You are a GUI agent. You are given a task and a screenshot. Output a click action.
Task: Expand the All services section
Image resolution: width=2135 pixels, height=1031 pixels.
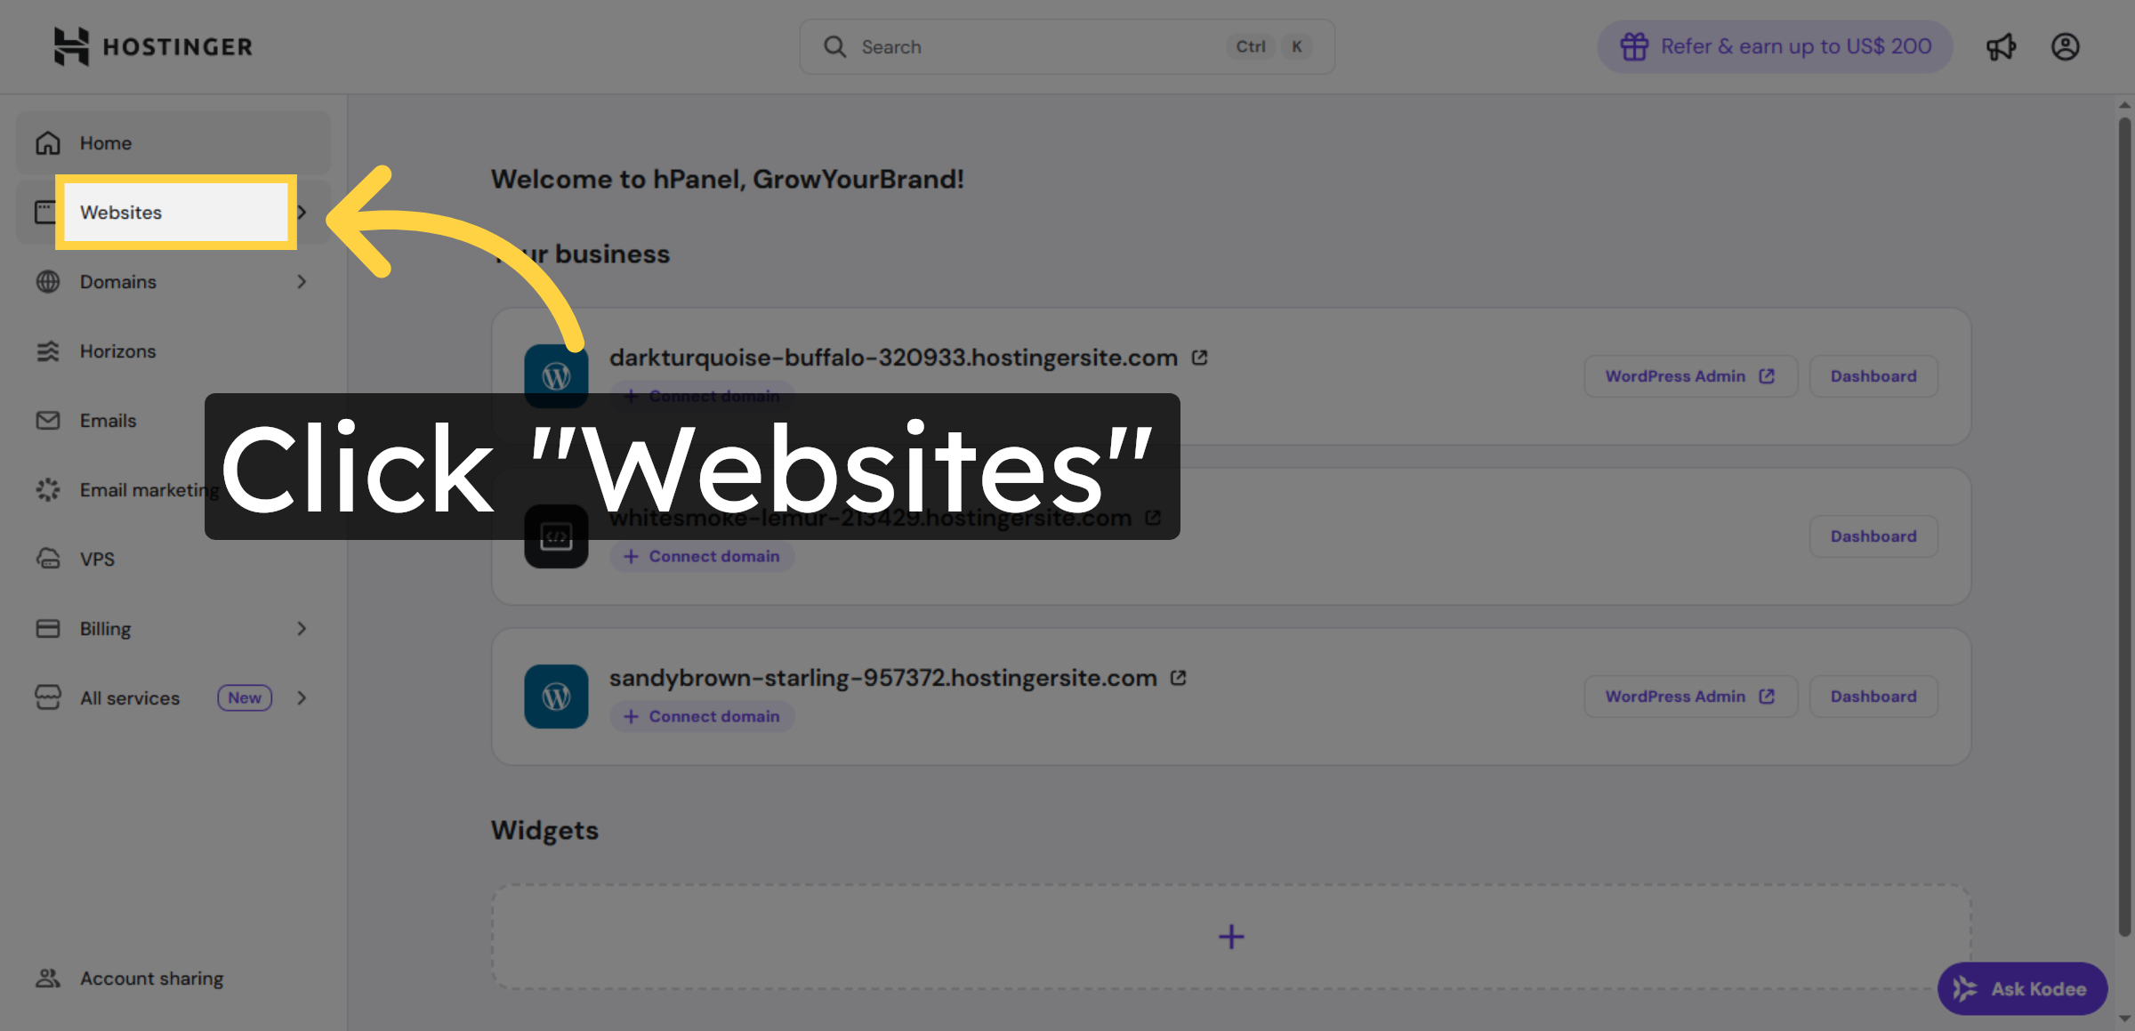coord(302,697)
